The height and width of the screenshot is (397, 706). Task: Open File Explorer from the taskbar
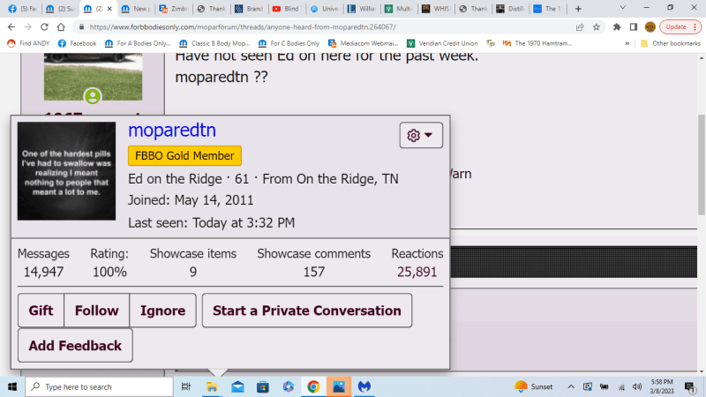[x=212, y=386]
